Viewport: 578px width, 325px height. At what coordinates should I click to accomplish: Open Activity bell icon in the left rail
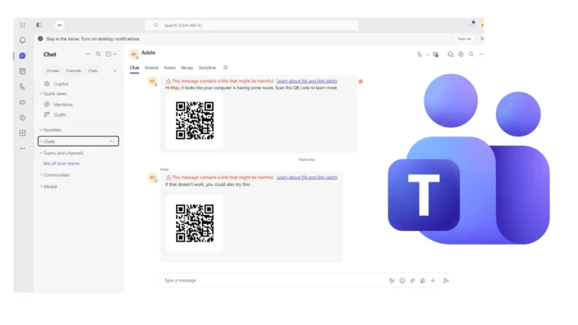pos(23,40)
